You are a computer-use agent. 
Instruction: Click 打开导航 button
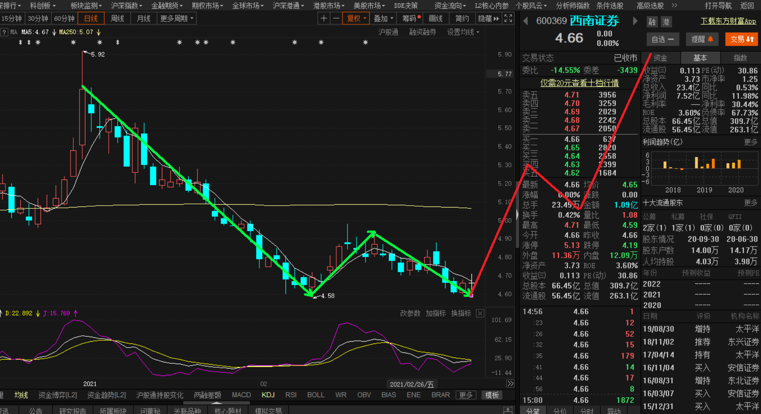pos(718,5)
